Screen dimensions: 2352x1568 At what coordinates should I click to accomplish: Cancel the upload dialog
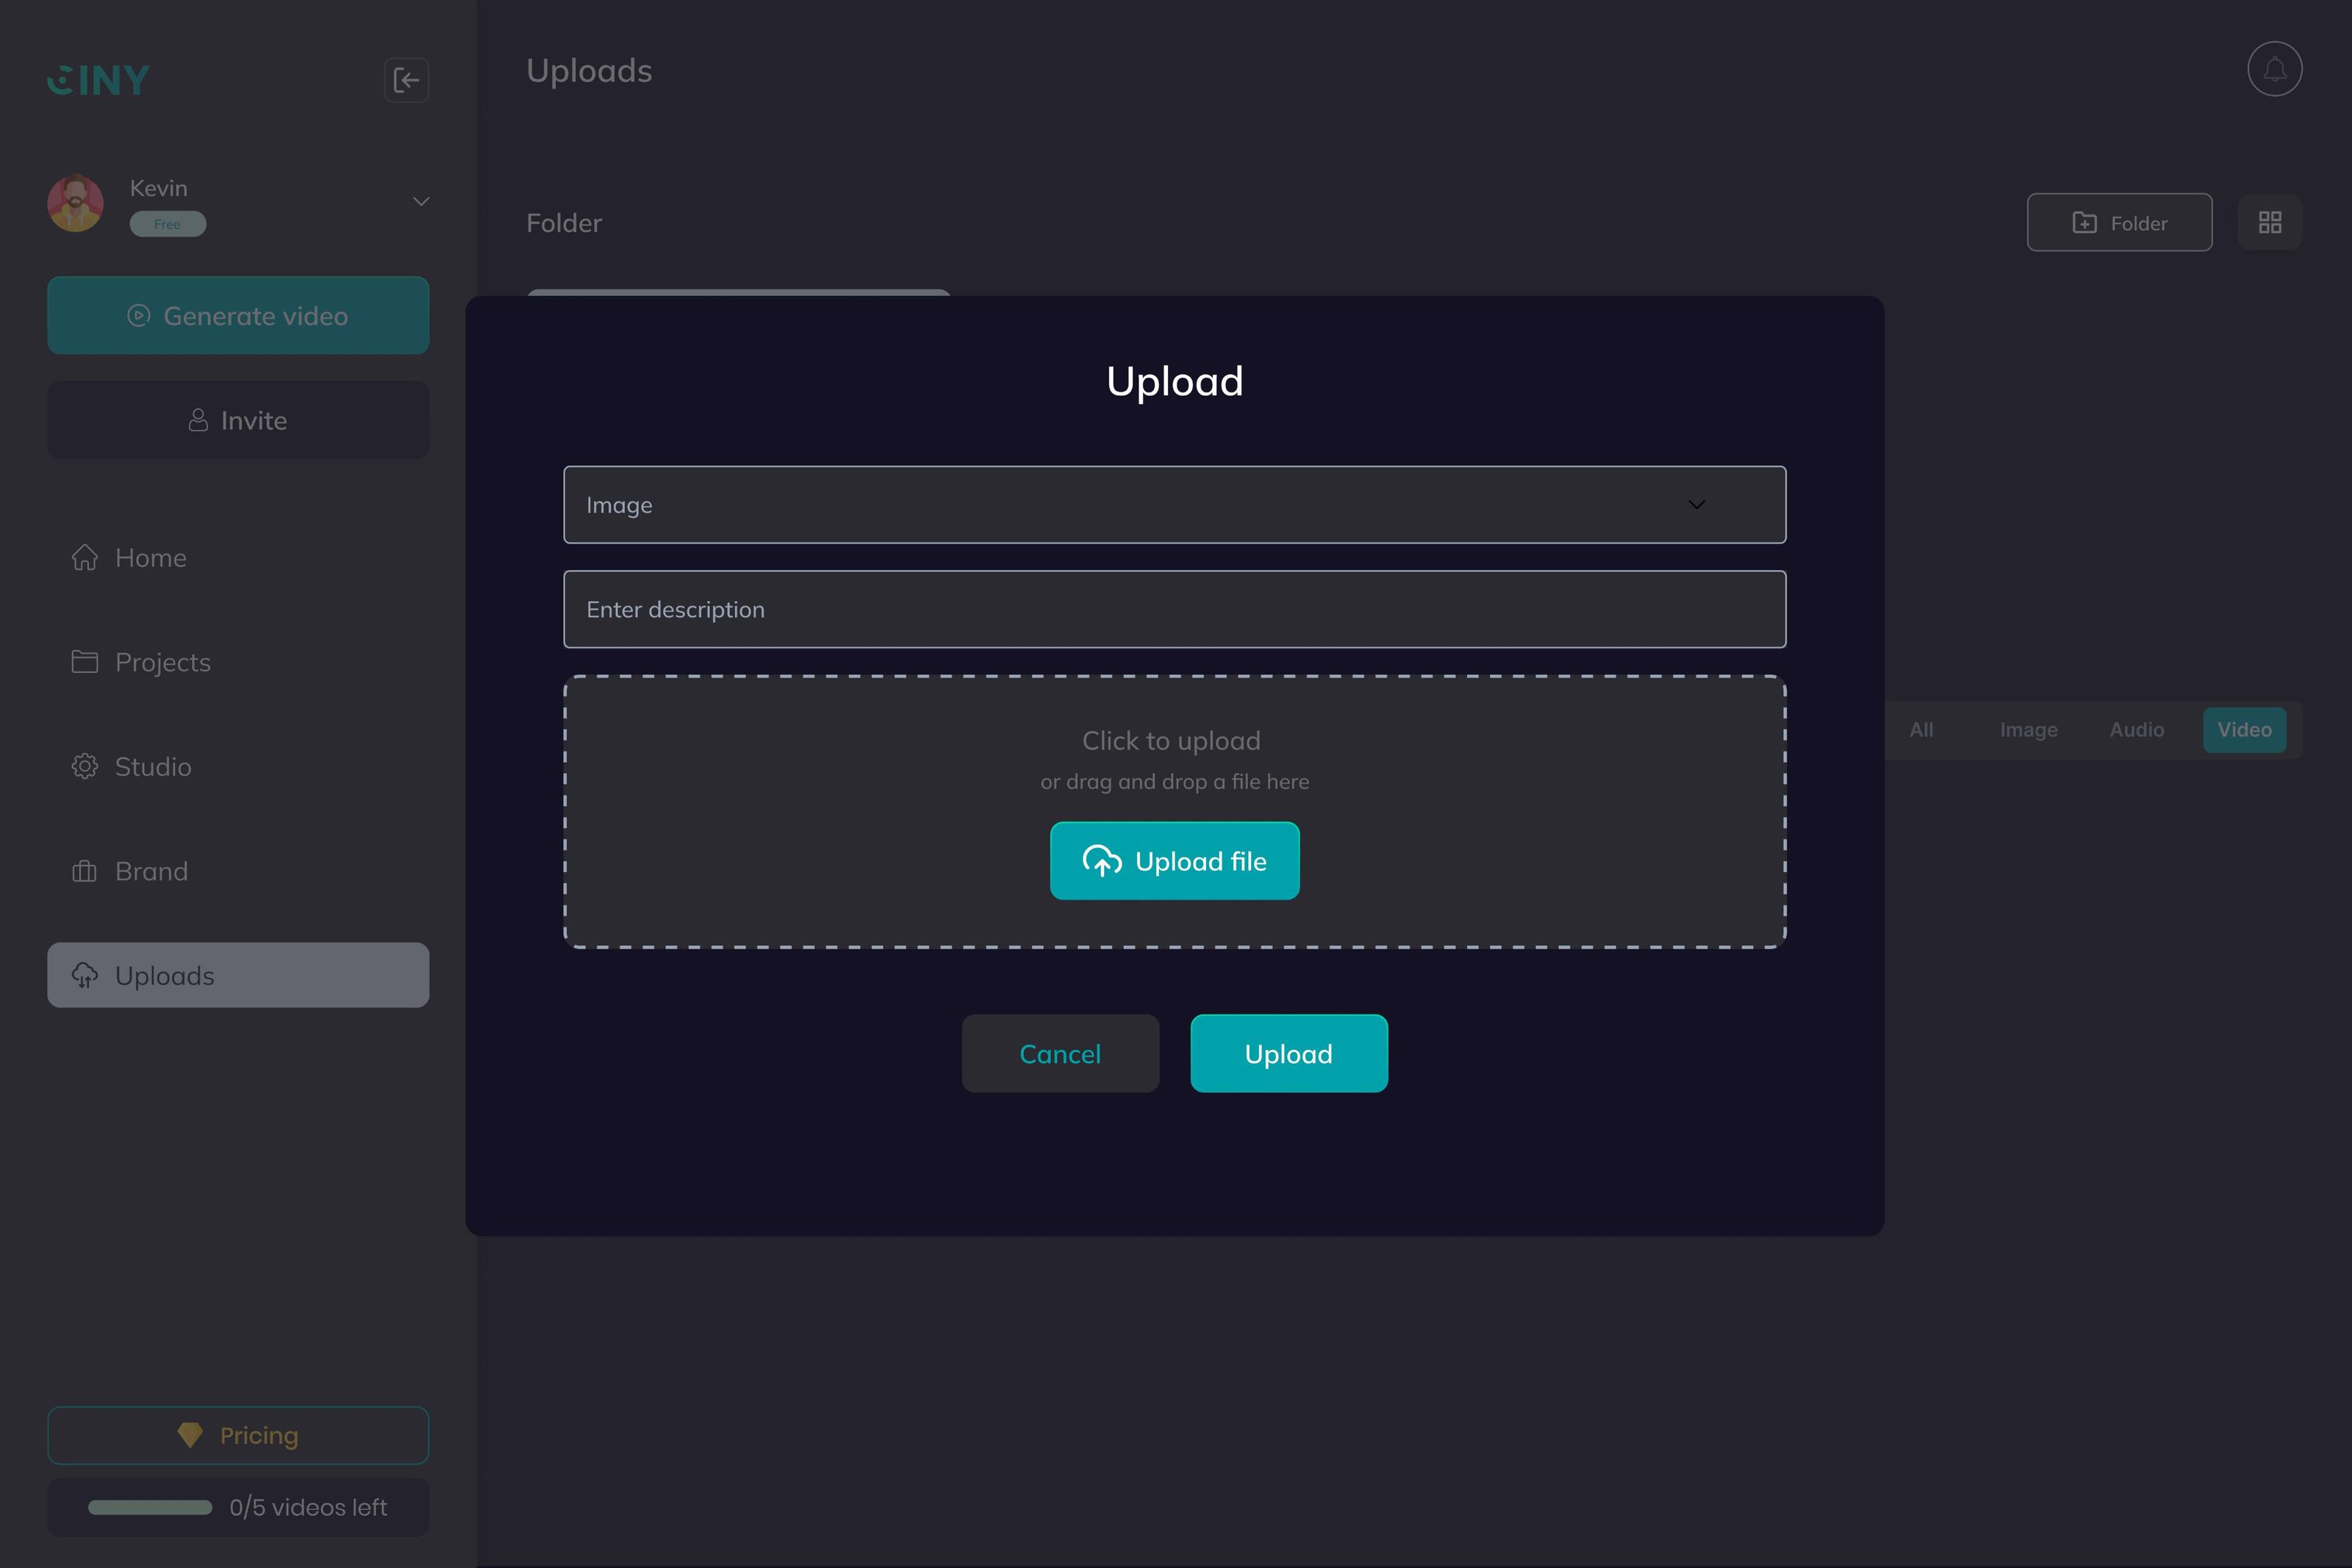[1060, 1053]
